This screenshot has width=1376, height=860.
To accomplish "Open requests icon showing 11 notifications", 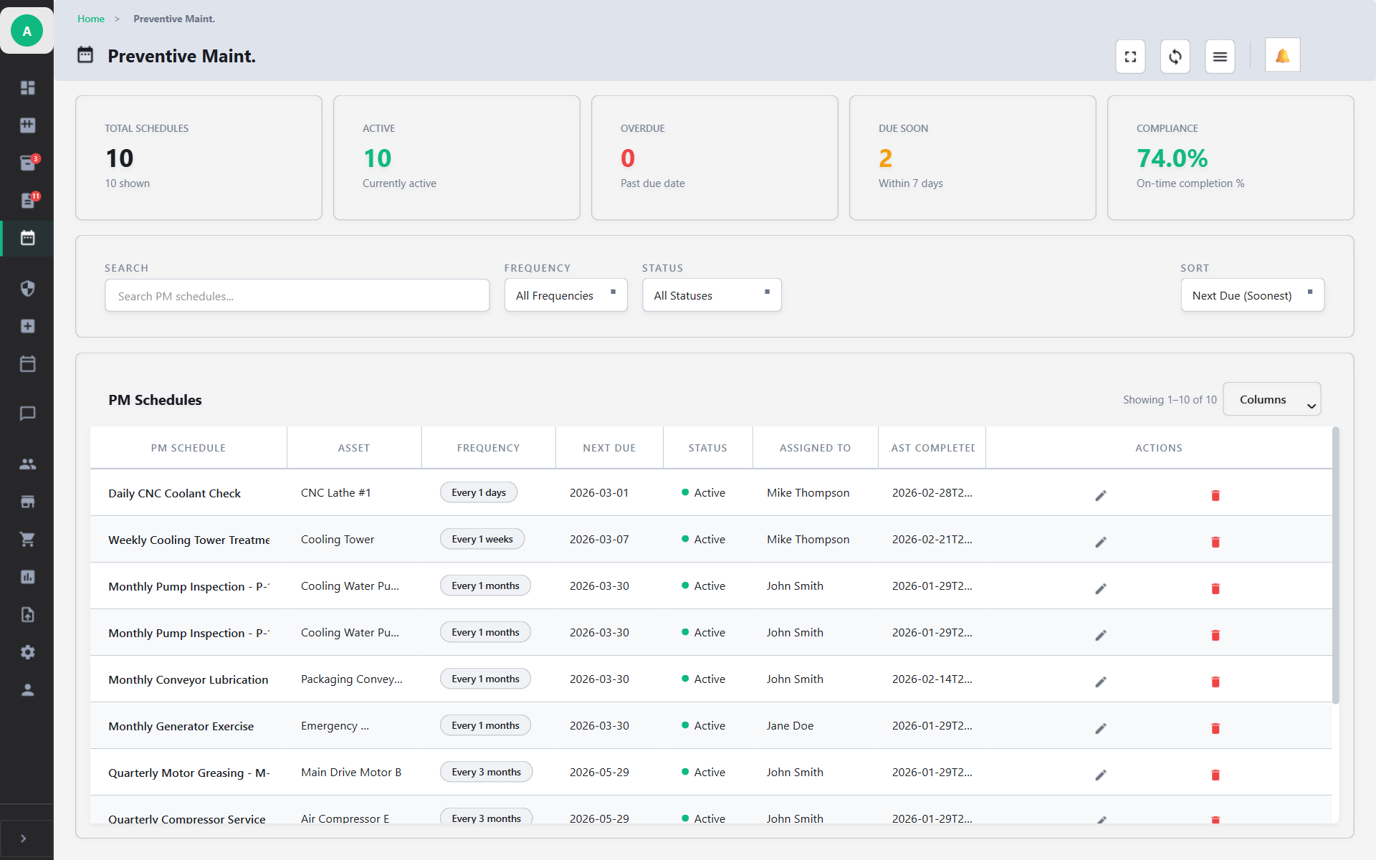I will click(27, 201).
